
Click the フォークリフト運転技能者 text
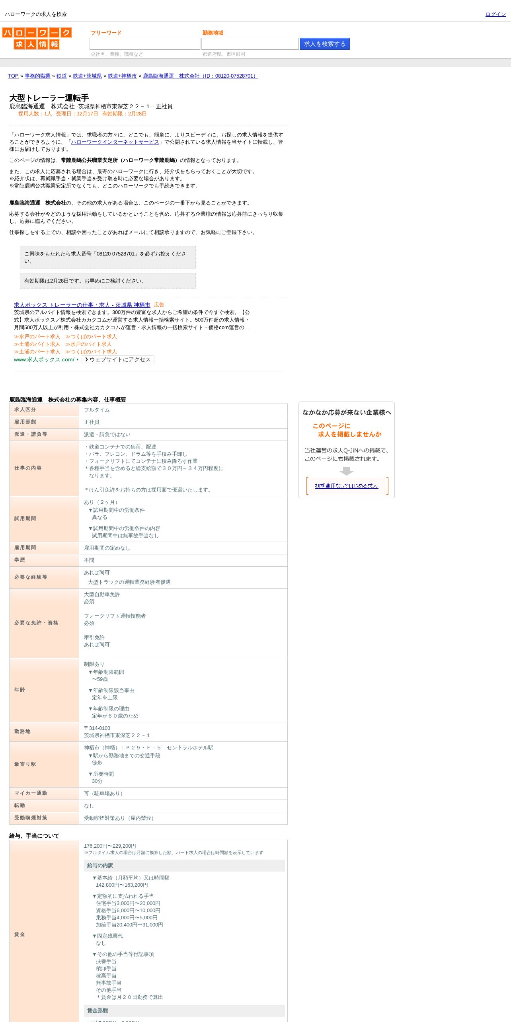(115, 616)
